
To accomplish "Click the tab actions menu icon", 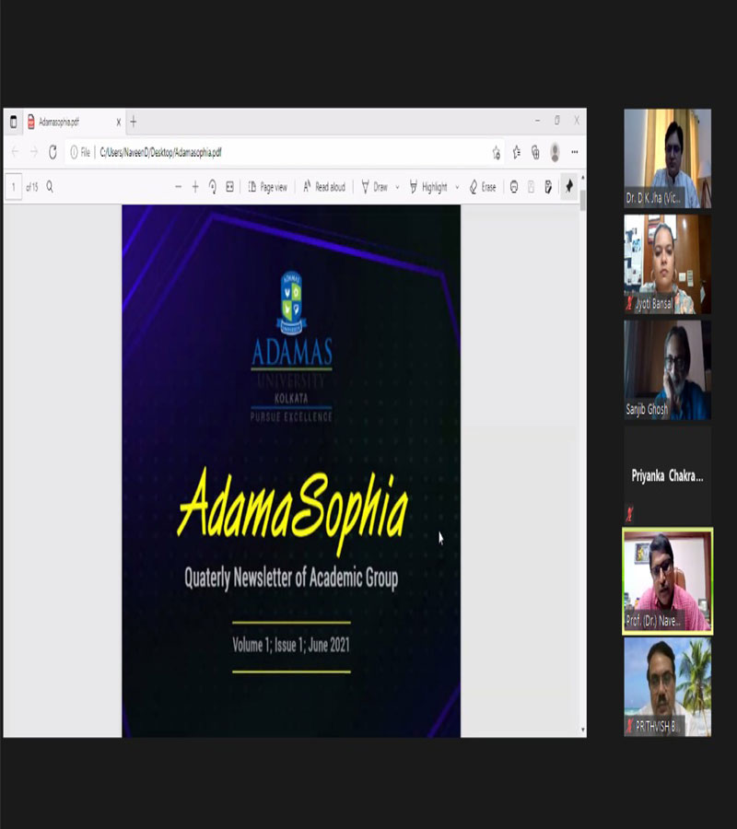I will (x=13, y=122).
